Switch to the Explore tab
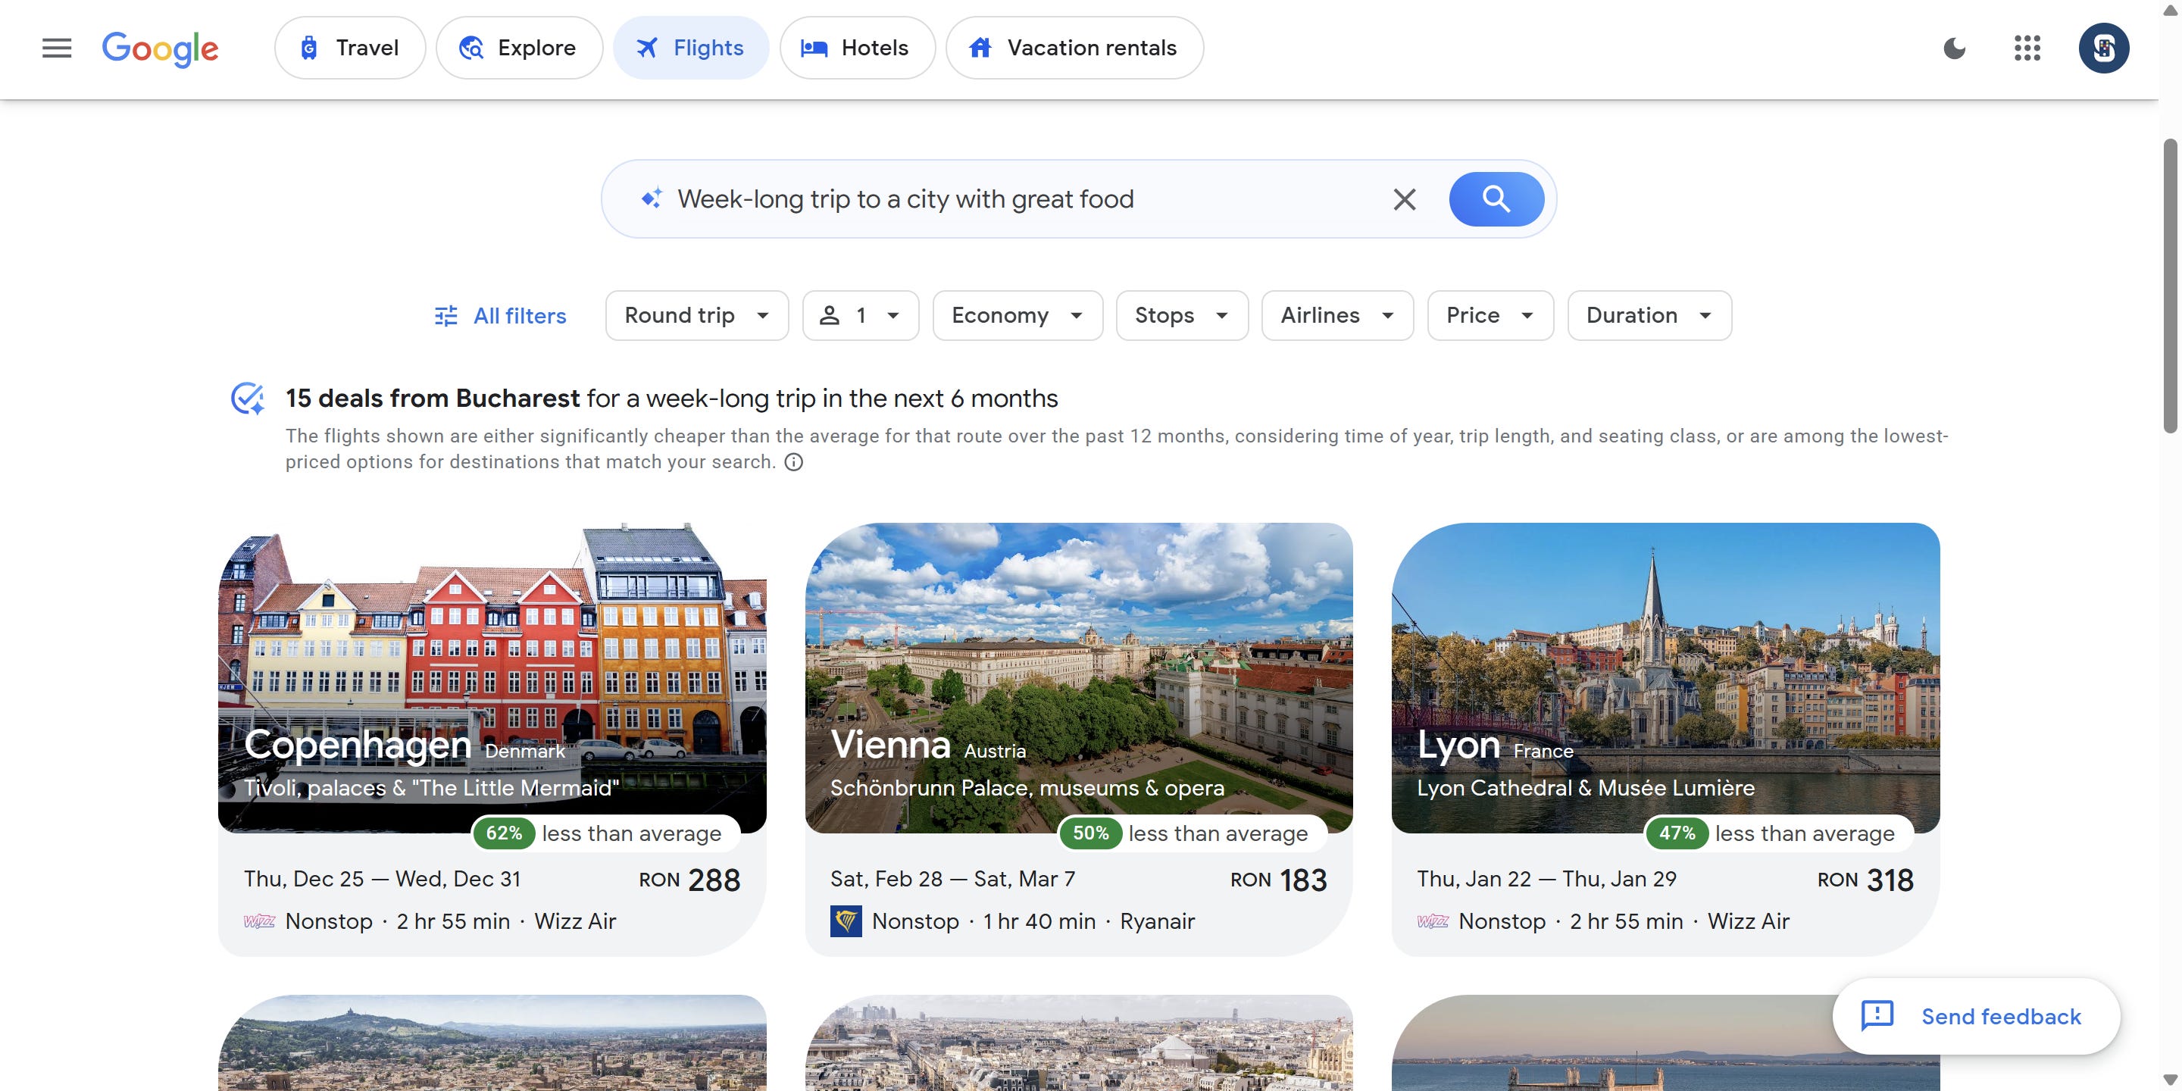 tap(518, 48)
